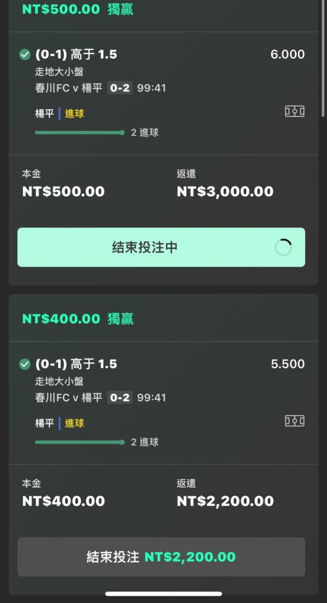
Task: Tap 楊平 進球 event label in first bet
Action: pyautogui.click(x=60, y=114)
